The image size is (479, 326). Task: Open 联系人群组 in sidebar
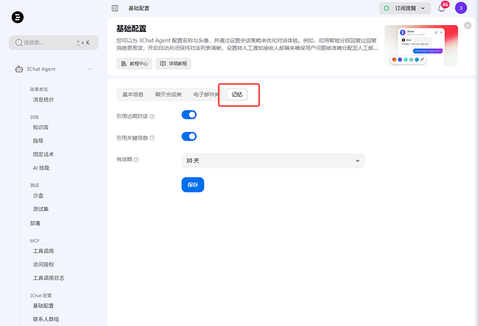pos(46,319)
